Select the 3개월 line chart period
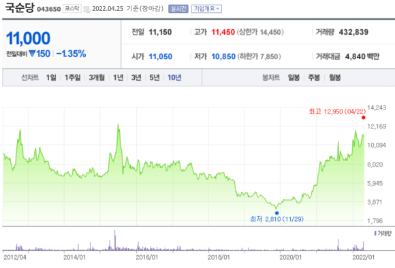The image size is (395, 268). coord(97,78)
